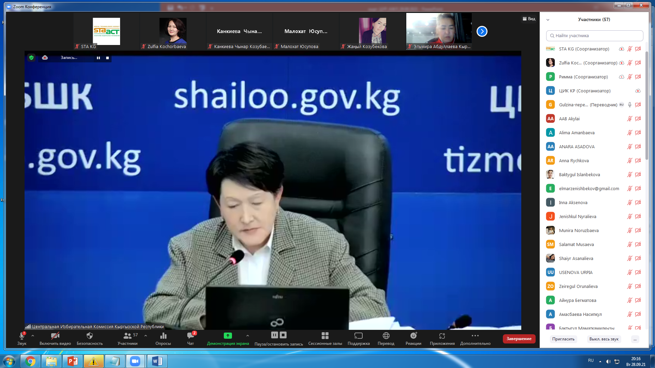
Task: Open Interpretation (Перевод) globe icon
Action: 386,336
